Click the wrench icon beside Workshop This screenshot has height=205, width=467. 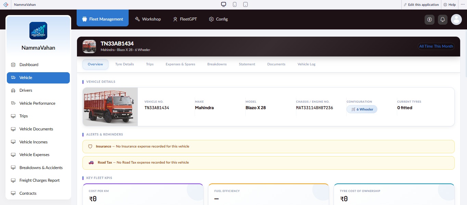(x=137, y=19)
